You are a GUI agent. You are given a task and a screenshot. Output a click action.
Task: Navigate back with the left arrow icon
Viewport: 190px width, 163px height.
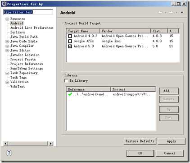click(x=160, y=13)
